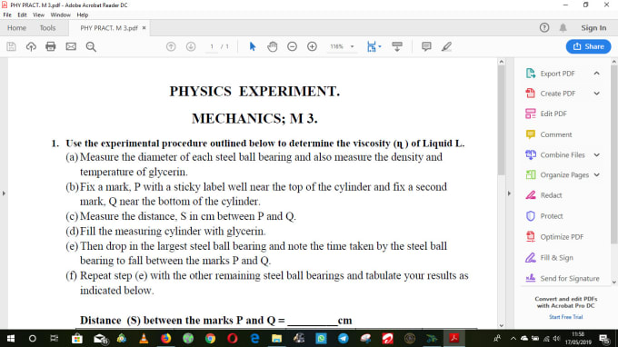Click the scrolling mode toolbar icon

click(397, 46)
